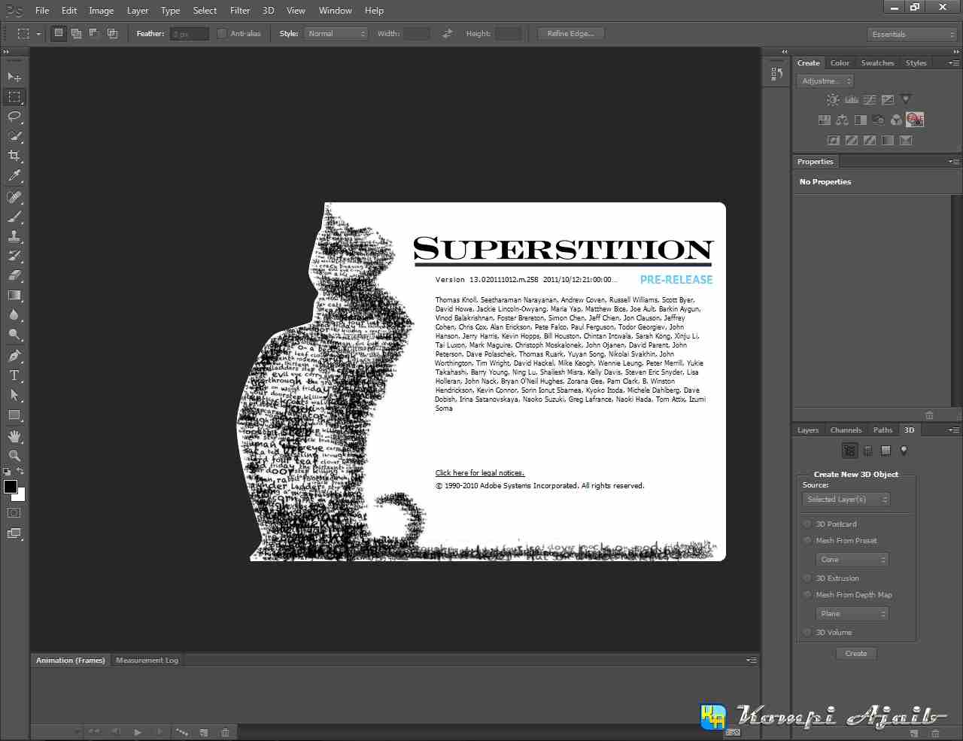This screenshot has width=963, height=741.
Task: Pick the background color swatch
Action: click(21, 497)
